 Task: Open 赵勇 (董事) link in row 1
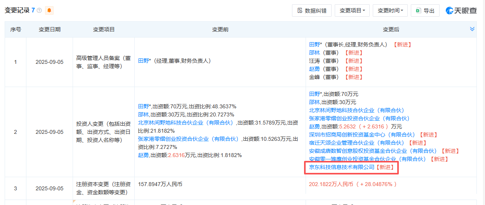(315, 69)
